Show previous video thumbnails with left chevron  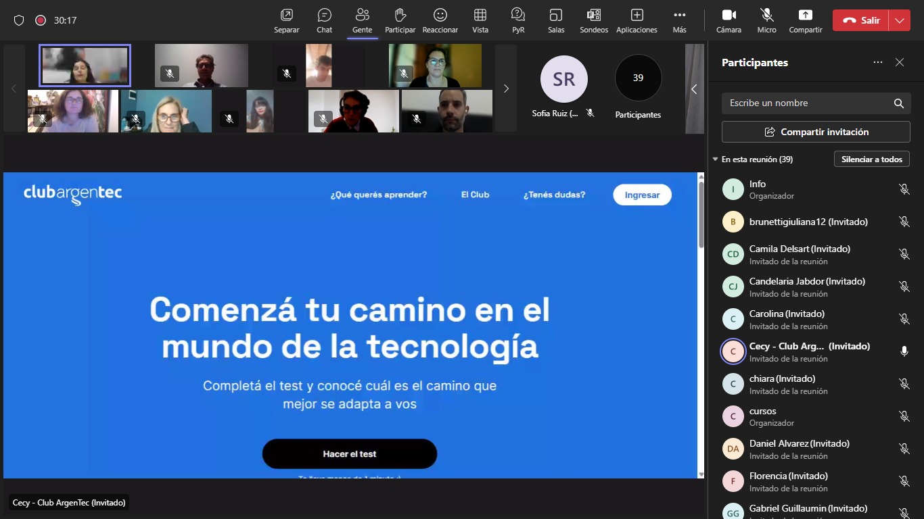coord(14,89)
